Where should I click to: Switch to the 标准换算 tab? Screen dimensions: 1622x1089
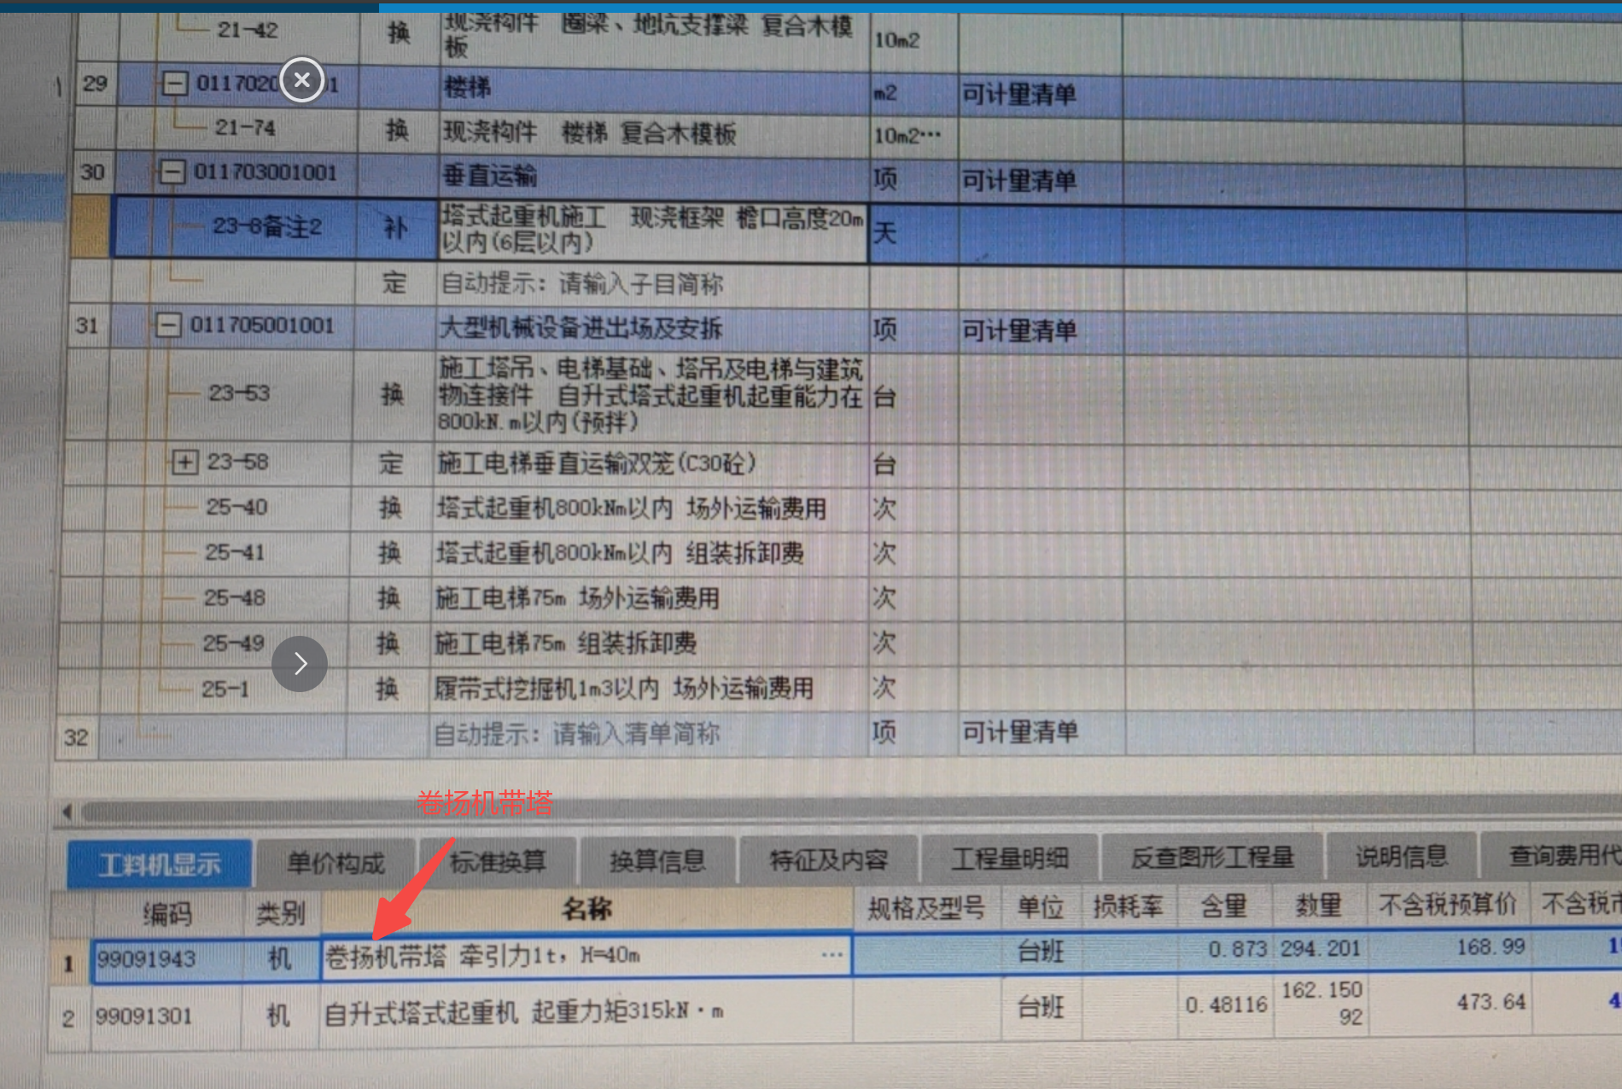tap(498, 861)
